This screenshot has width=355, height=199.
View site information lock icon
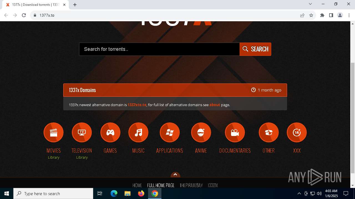35,15
